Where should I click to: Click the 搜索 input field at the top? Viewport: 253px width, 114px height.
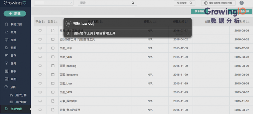(108, 3)
